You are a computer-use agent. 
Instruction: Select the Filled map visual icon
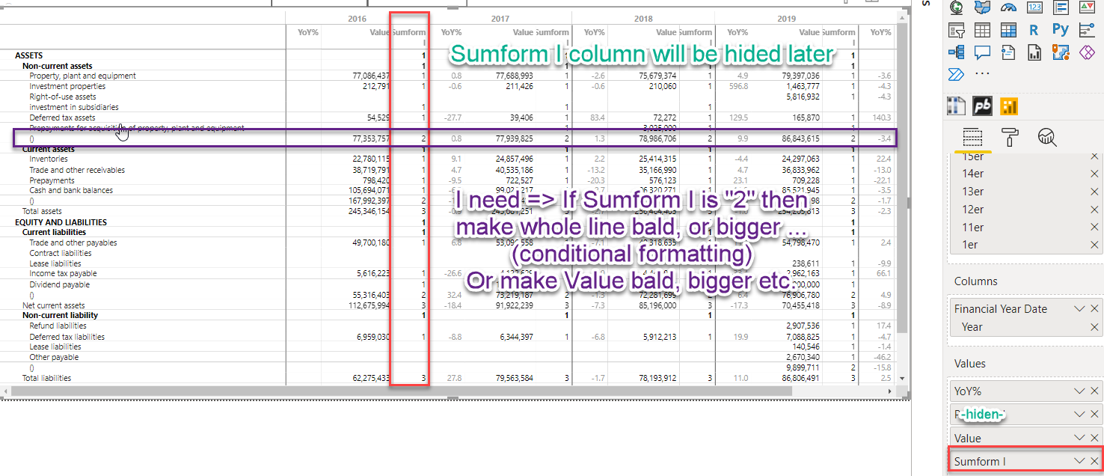(982, 7)
